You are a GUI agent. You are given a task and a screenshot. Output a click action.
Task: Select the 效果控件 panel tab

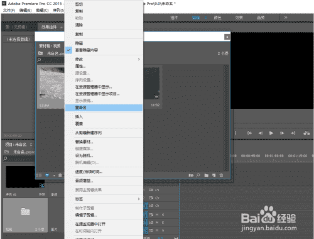pyautogui.click(x=49, y=27)
